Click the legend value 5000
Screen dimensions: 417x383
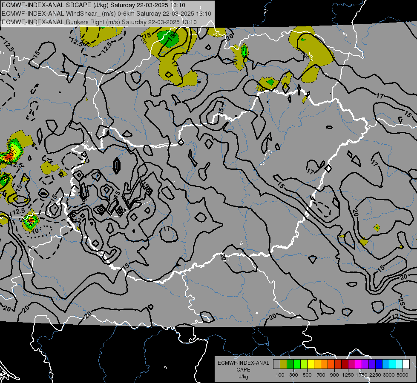pyautogui.click(x=403, y=375)
